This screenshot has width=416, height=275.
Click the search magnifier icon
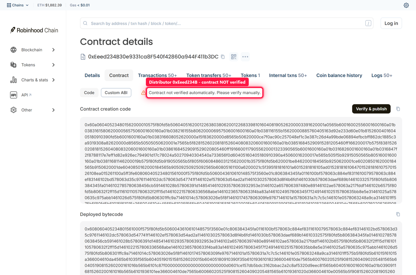pos(86,23)
